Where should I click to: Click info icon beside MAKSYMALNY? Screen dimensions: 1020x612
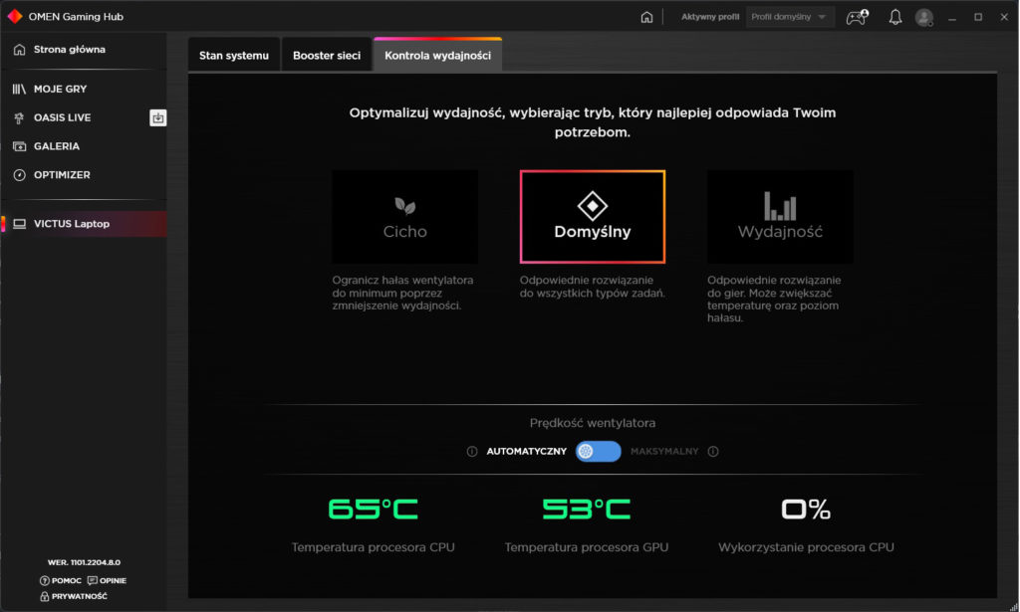[x=713, y=452]
